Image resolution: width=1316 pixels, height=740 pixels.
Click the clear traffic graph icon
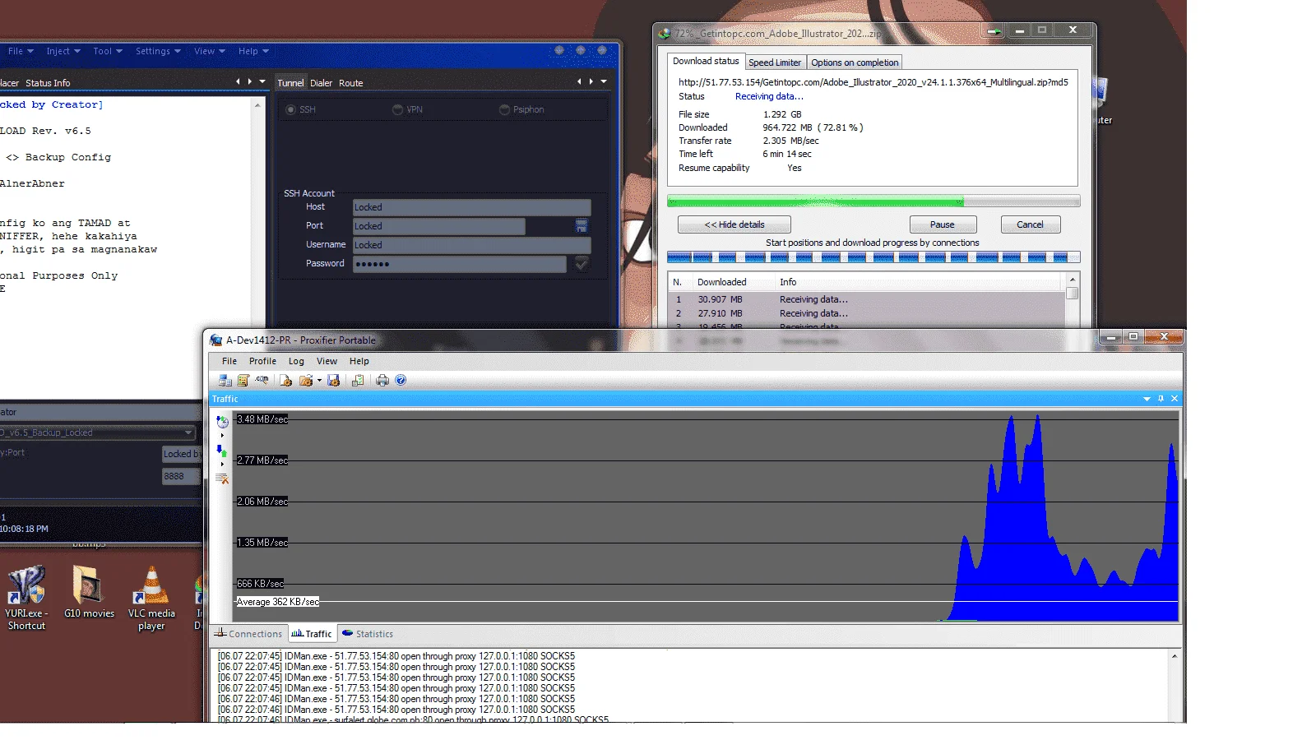coord(222,479)
